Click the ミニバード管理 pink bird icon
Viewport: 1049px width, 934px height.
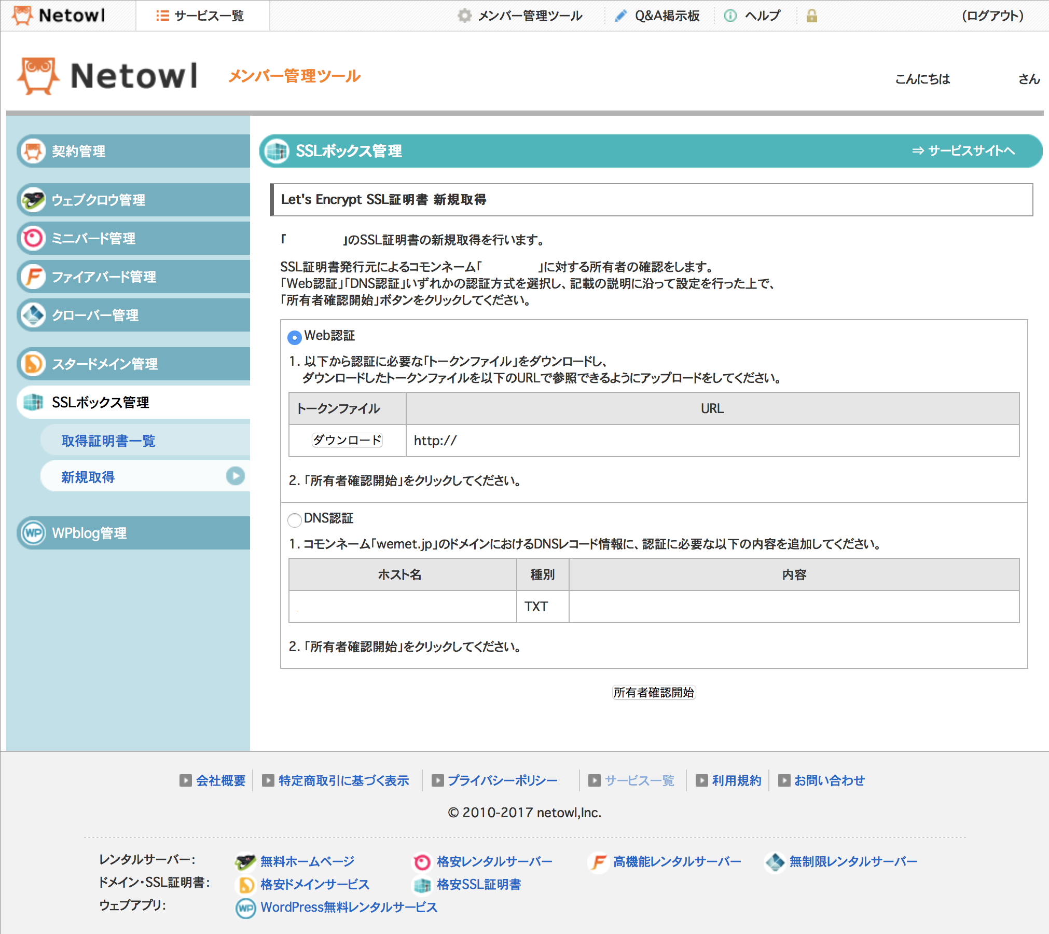pyautogui.click(x=34, y=238)
